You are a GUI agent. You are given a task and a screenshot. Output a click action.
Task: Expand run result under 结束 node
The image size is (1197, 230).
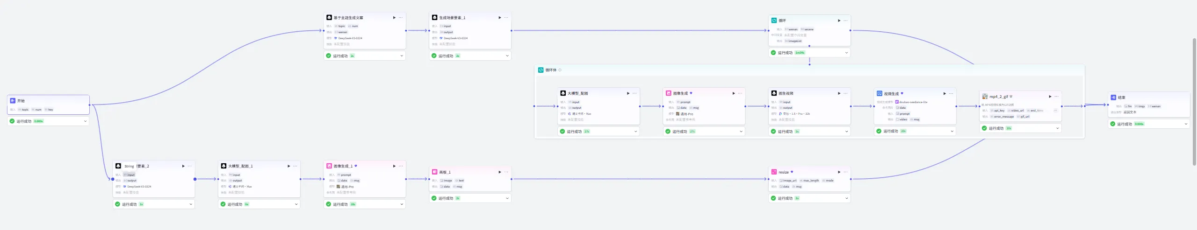point(1186,124)
